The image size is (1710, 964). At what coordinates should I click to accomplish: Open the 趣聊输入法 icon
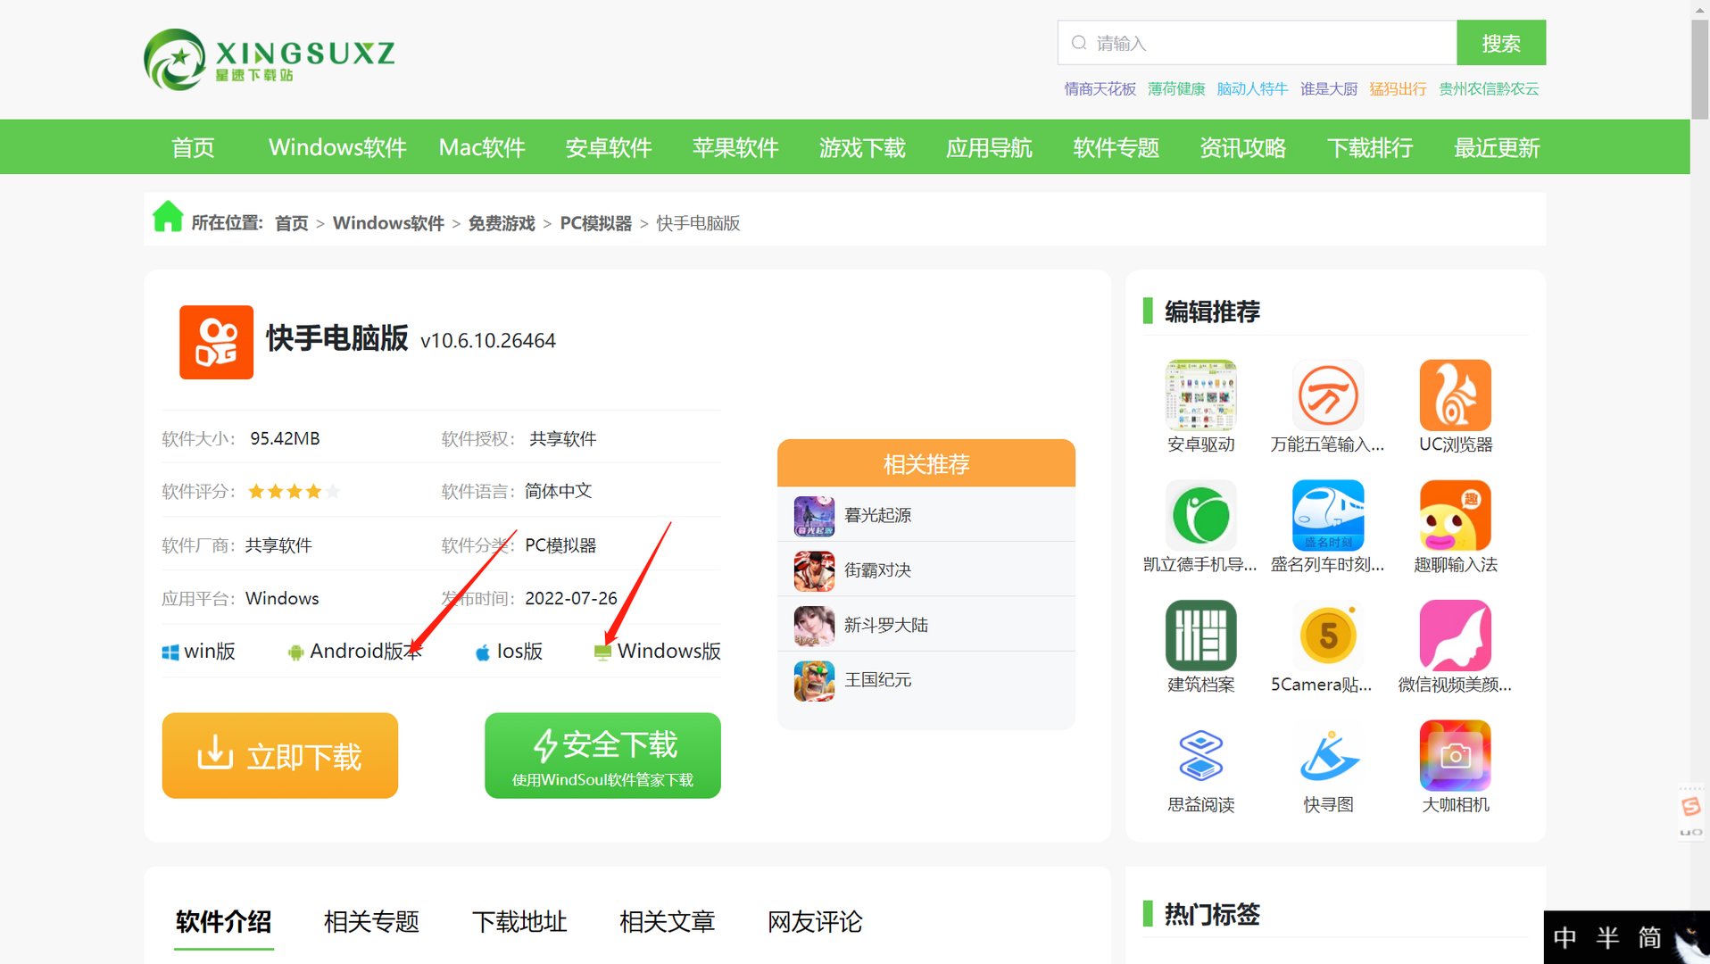(1455, 515)
